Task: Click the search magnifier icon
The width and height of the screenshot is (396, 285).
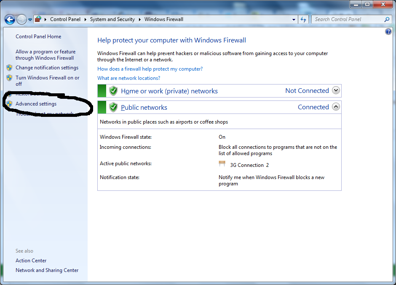Action: tap(387, 19)
